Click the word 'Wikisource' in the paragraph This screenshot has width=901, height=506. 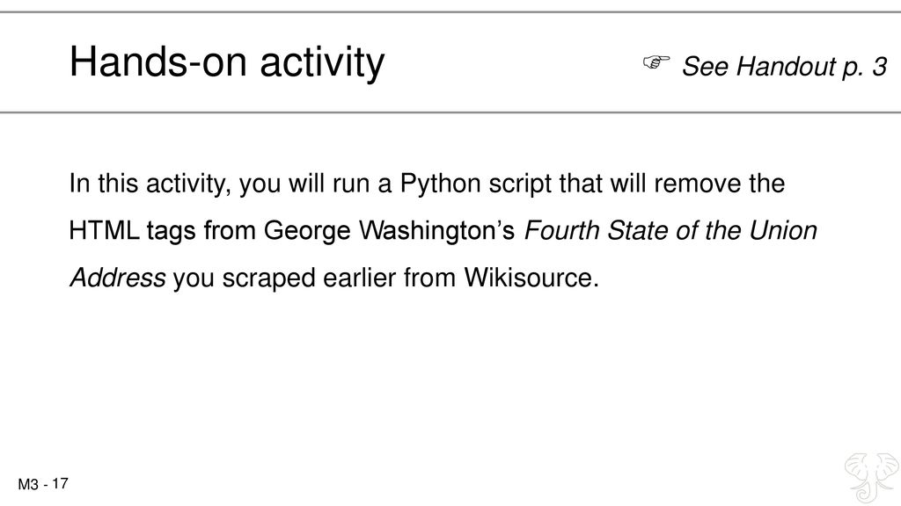tap(531, 278)
